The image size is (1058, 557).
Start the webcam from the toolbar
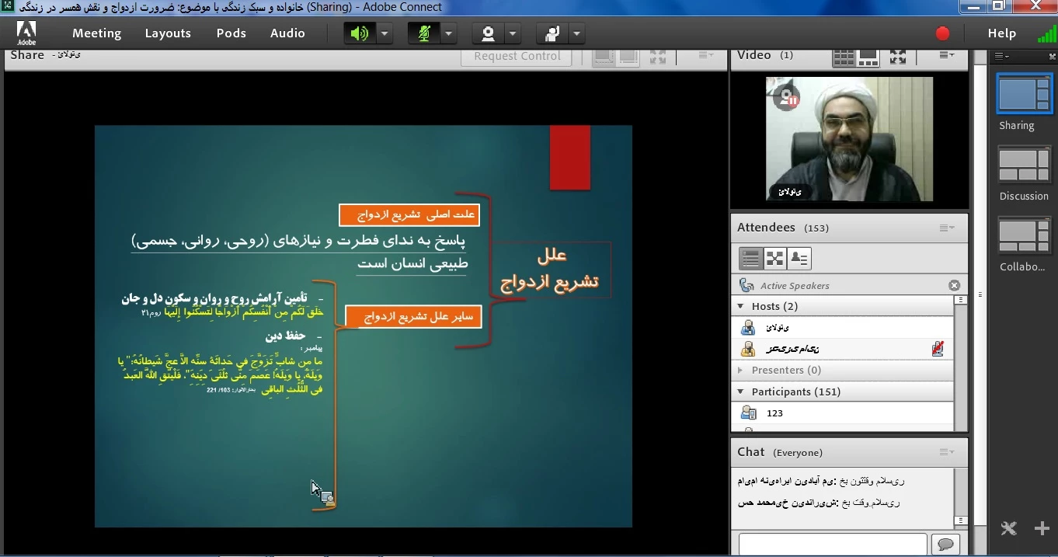[489, 33]
